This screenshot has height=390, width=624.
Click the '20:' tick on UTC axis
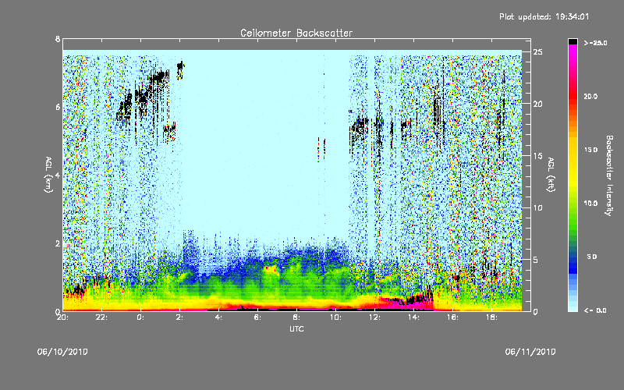(x=62, y=317)
